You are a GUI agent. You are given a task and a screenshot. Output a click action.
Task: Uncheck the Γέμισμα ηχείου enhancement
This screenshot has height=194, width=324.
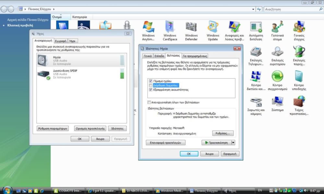(150, 81)
